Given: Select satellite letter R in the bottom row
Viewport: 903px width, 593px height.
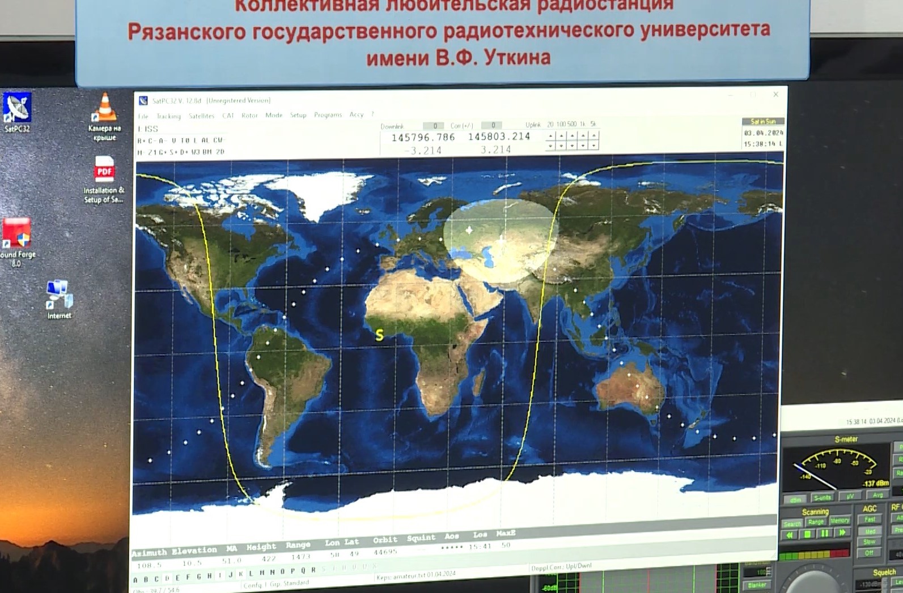Looking at the screenshot, I should click(x=313, y=570).
